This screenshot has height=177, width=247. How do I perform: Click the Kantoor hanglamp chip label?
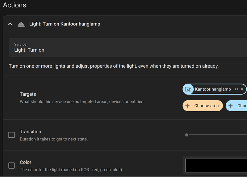pos(213,89)
